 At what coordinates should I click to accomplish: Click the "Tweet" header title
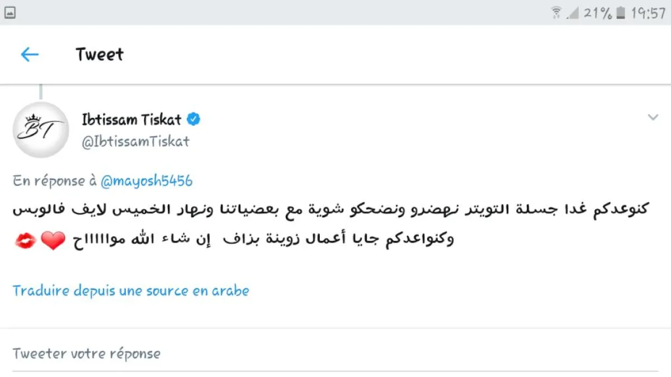tap(100, 55)
